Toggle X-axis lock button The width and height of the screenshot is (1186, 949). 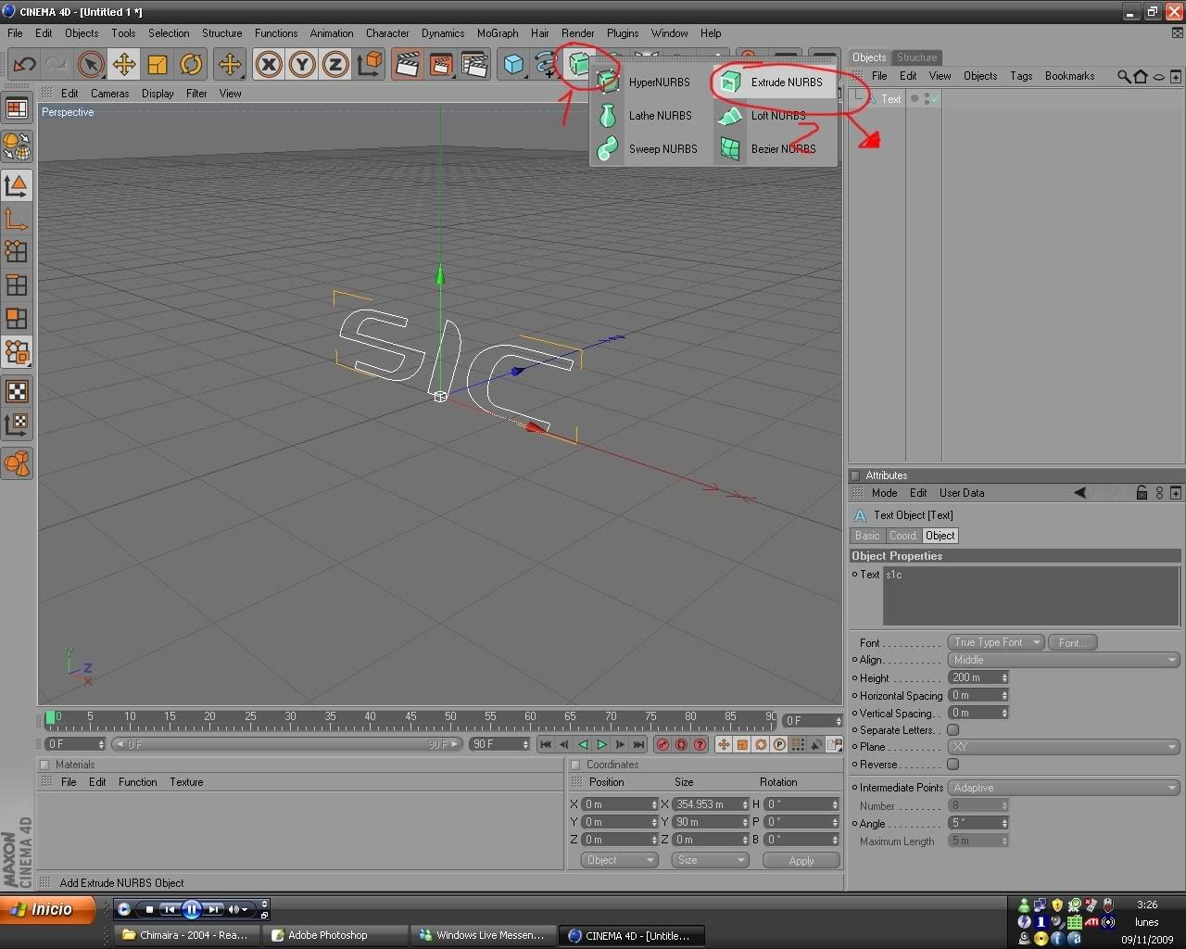point(269,64)
